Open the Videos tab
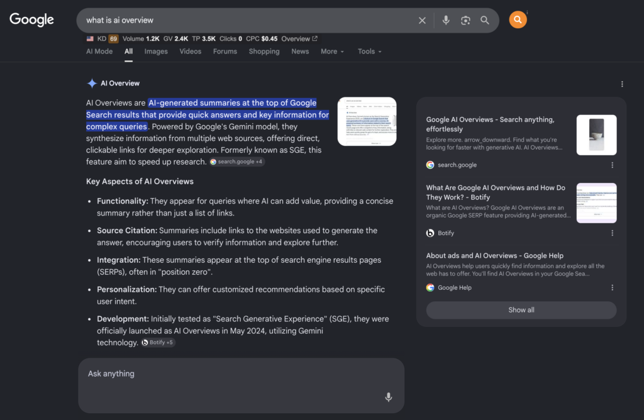 [x=190, y=52]
